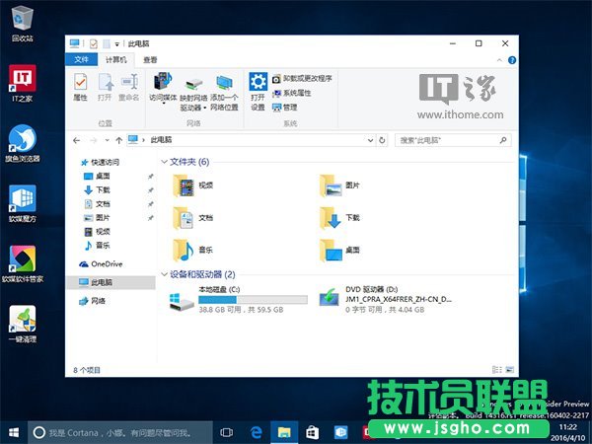This screenshot has width=592, height=444.
Task: Open the 软媒魔方 desktop shortcut
Action: tap(23, 204)
